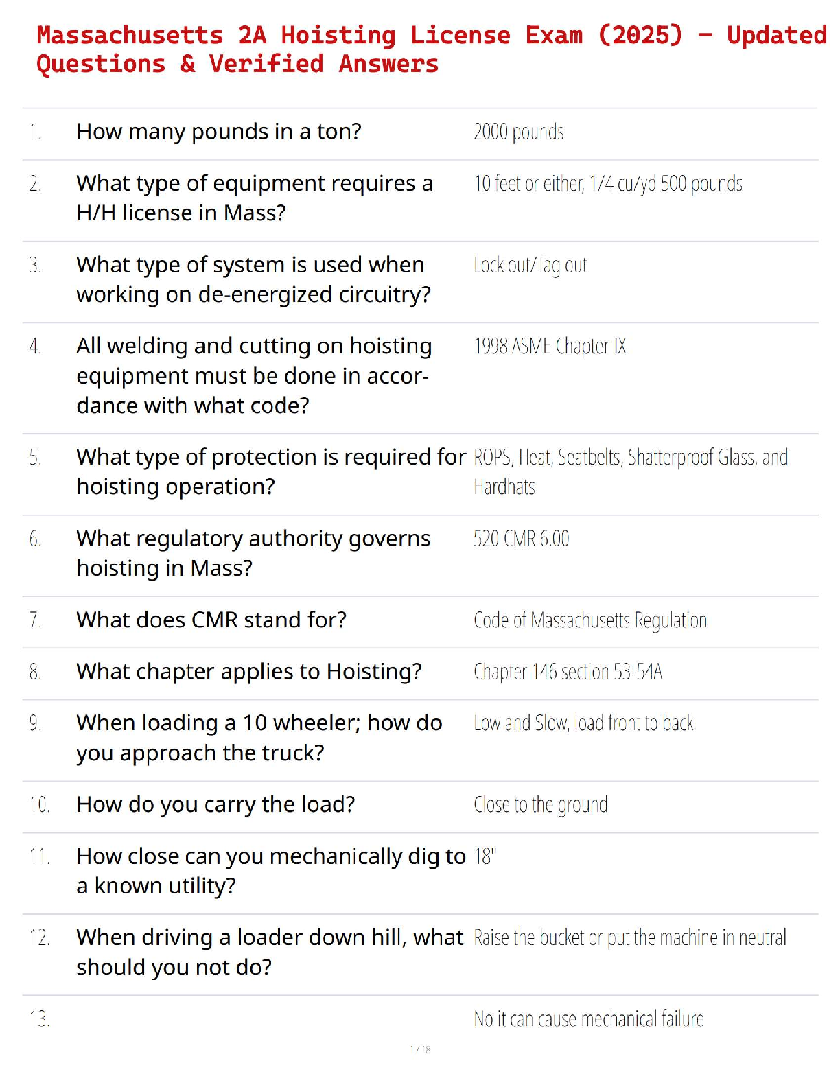Click the answer "520 CMR 6.00"
This screenshot has height=1087, width=840.
[x=521, y=539]
